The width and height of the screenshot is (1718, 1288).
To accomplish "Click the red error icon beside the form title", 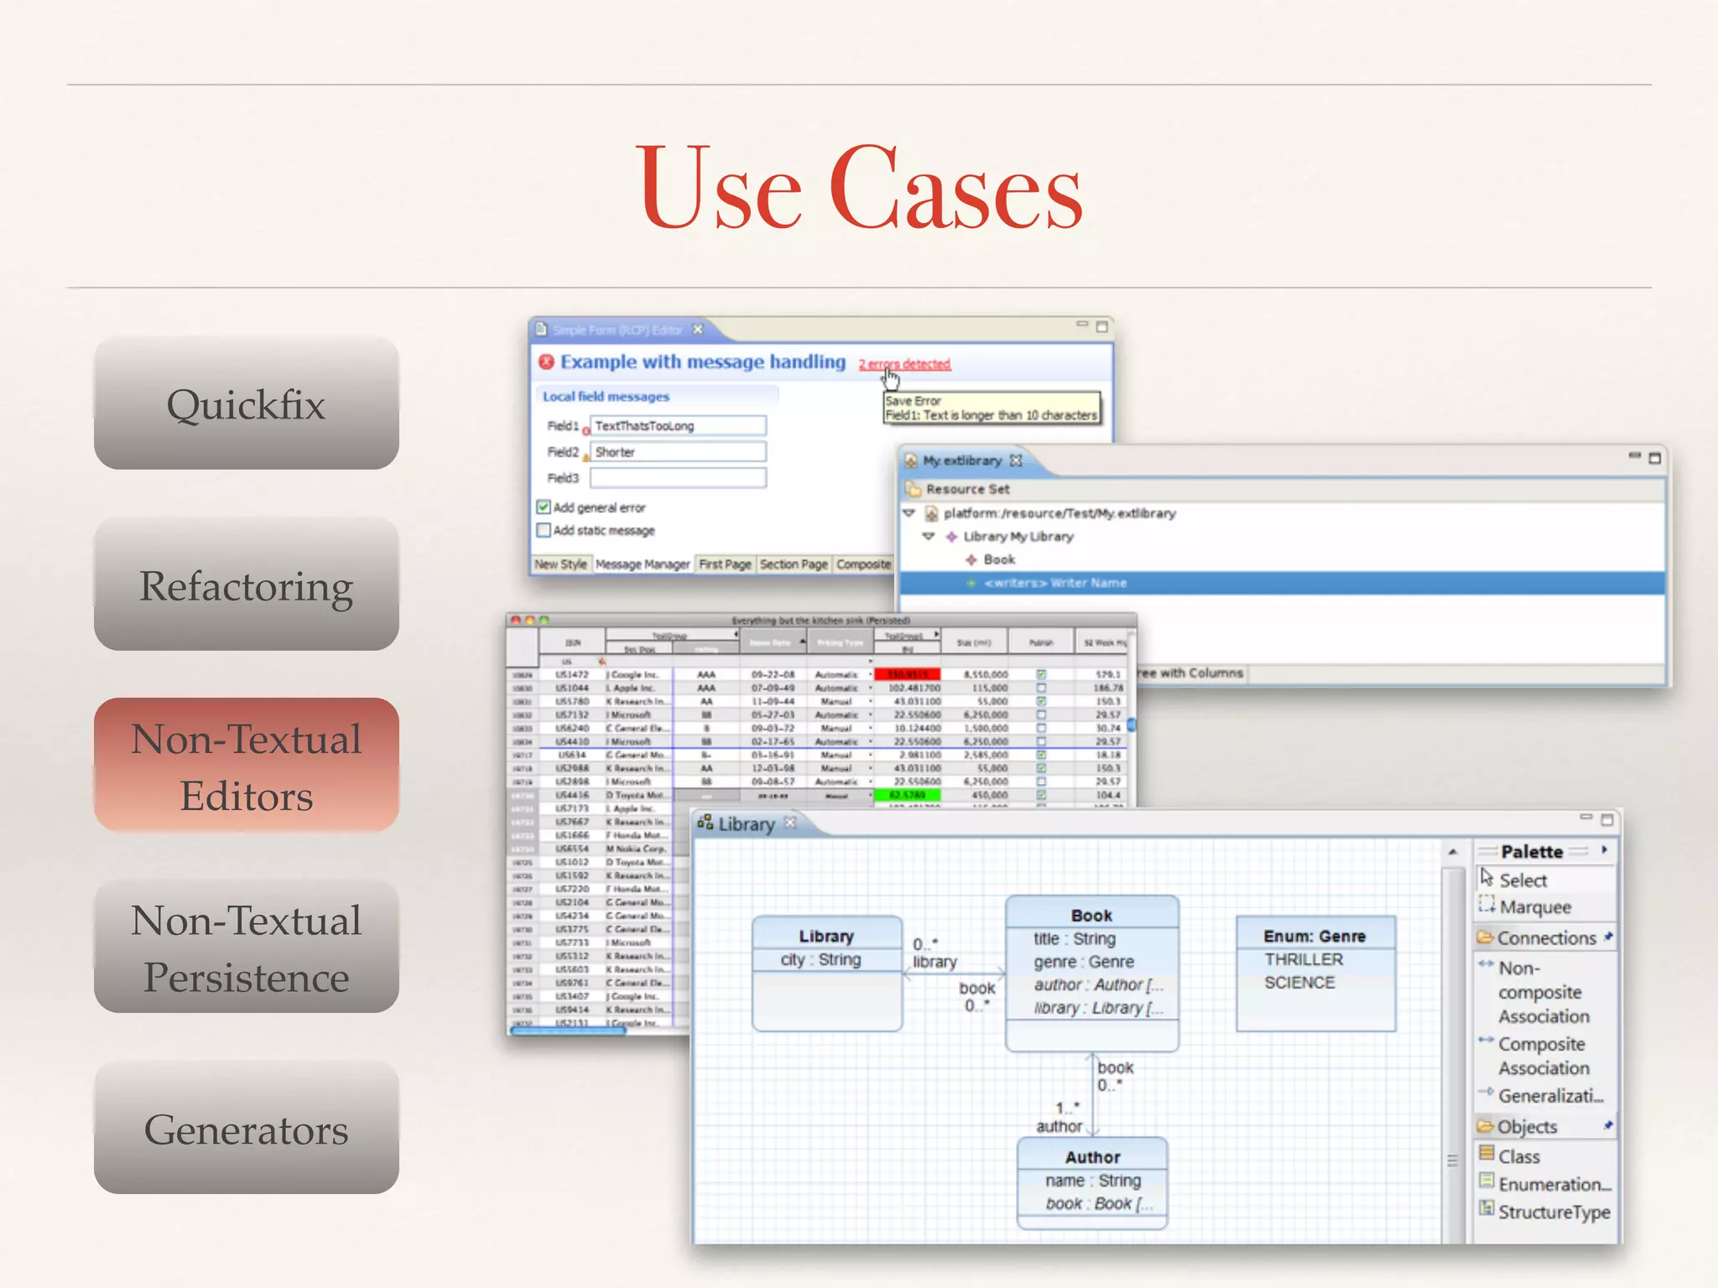I will click(x=547, y=362).
